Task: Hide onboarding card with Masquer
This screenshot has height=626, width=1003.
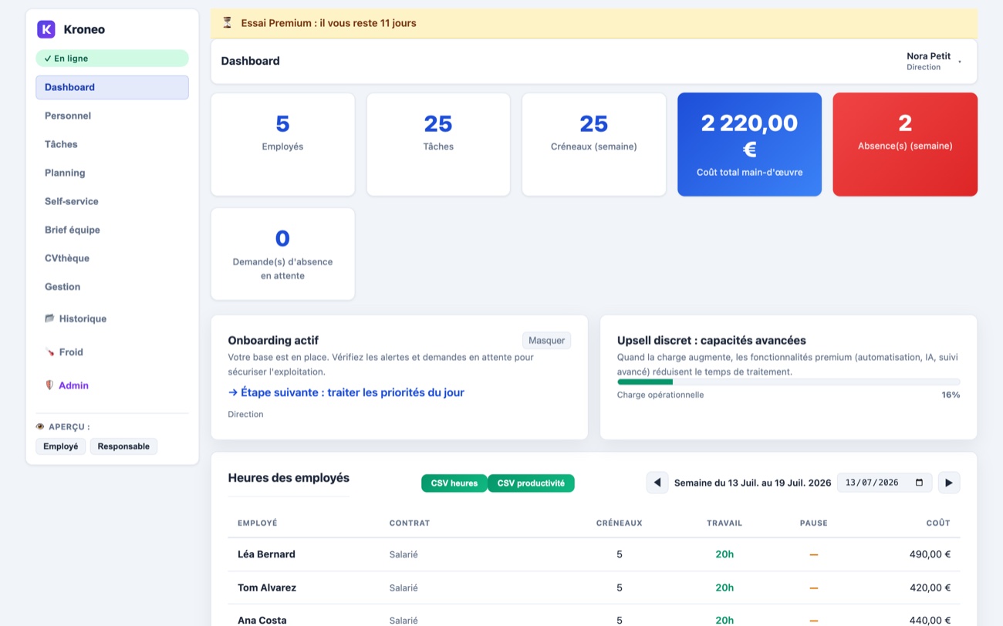Action: 546,341
